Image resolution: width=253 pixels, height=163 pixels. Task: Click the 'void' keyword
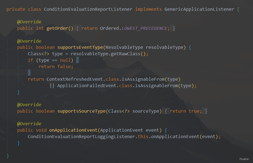tap(41, 130)
